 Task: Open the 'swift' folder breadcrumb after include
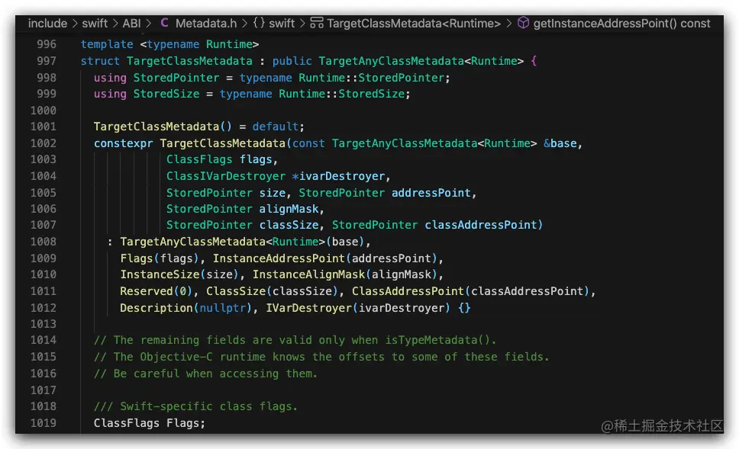coord(95,23)
